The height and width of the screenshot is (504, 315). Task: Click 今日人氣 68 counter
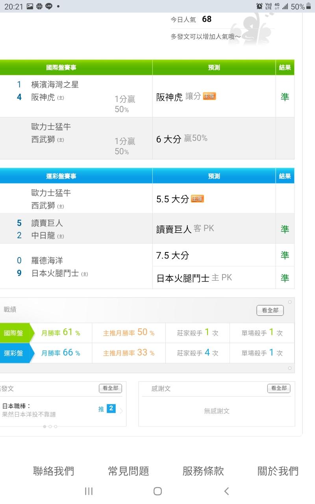[191, 19]
